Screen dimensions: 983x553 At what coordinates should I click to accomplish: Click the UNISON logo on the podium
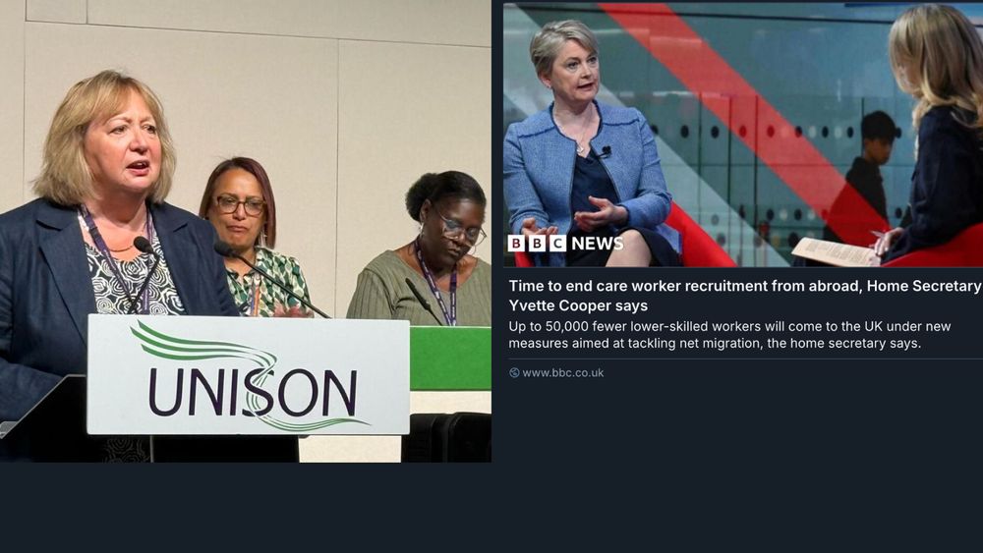[x=249, y=374]
